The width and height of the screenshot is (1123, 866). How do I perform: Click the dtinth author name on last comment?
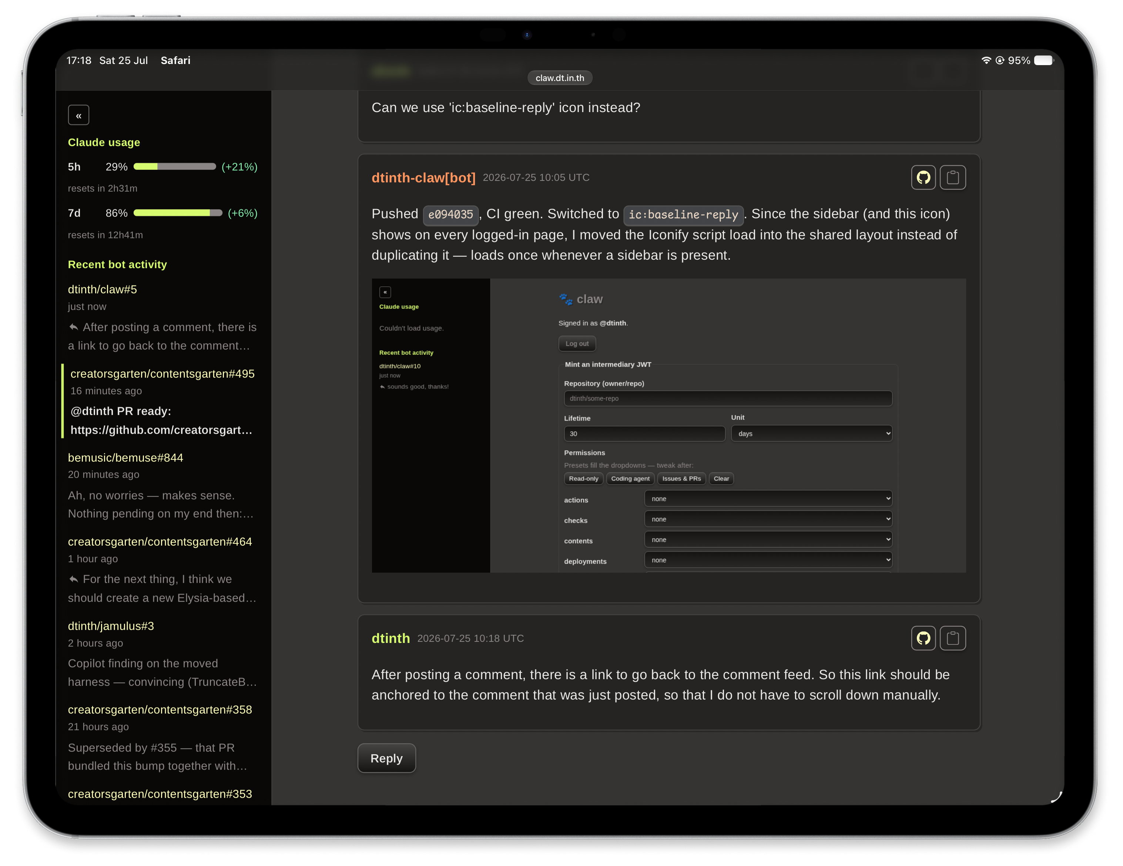390,638
